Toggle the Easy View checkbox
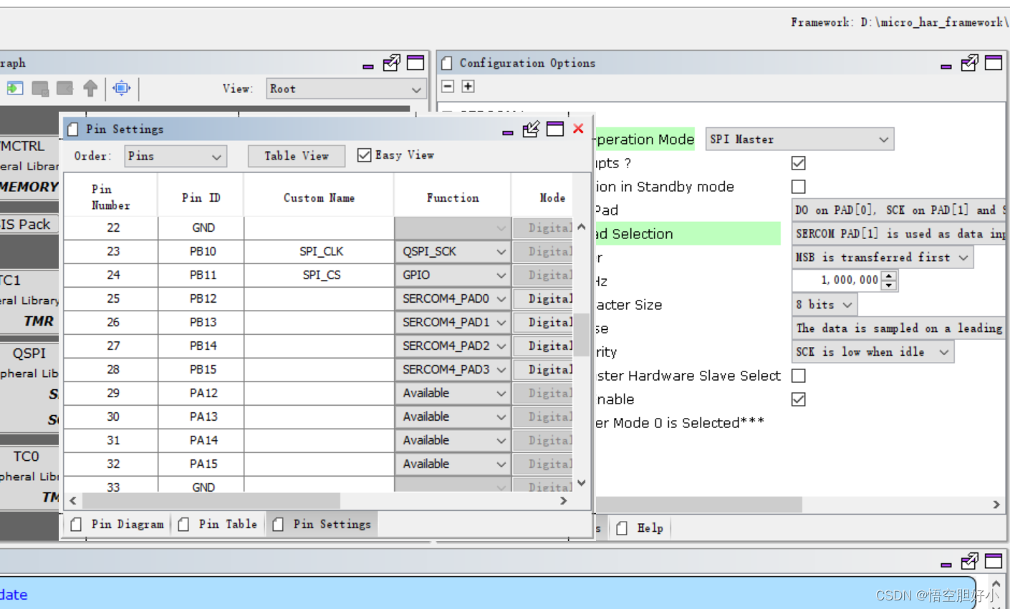 tap(364, 155)
